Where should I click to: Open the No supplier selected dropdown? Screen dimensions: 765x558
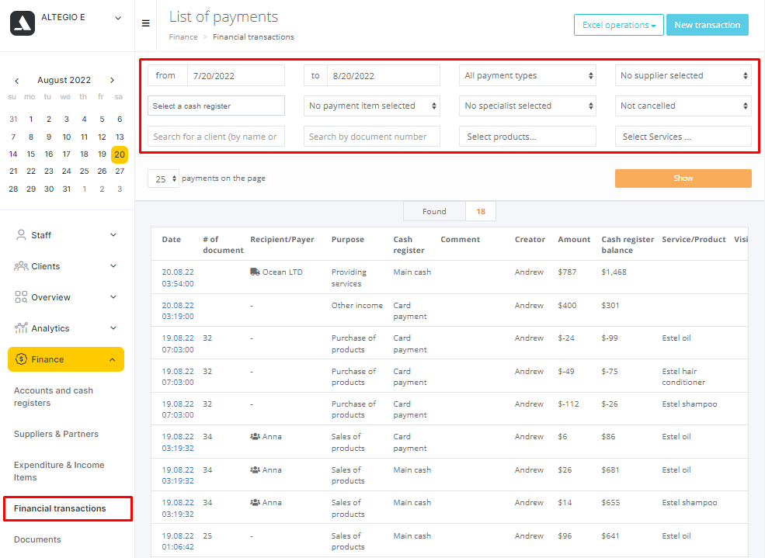tap(683, 75)
